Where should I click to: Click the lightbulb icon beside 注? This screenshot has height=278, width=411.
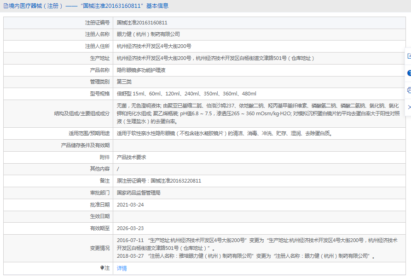coord(102,268)
